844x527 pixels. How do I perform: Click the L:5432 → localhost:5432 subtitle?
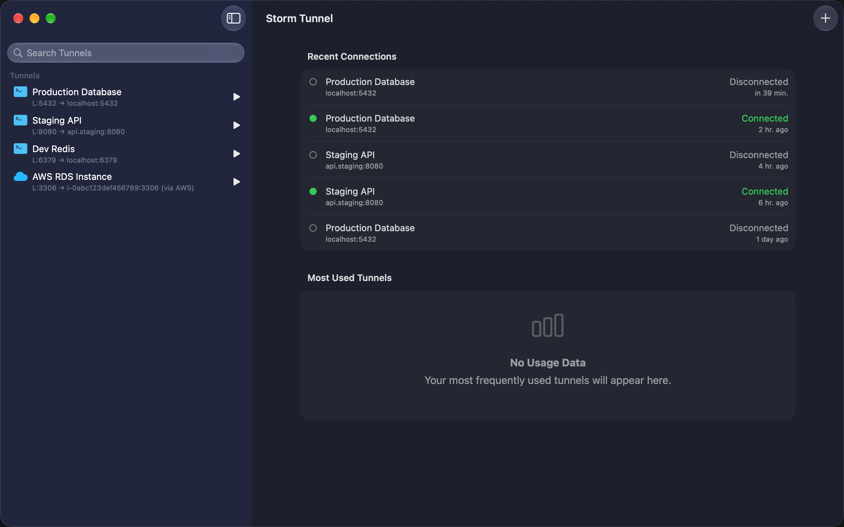click(x=75, y=103)
